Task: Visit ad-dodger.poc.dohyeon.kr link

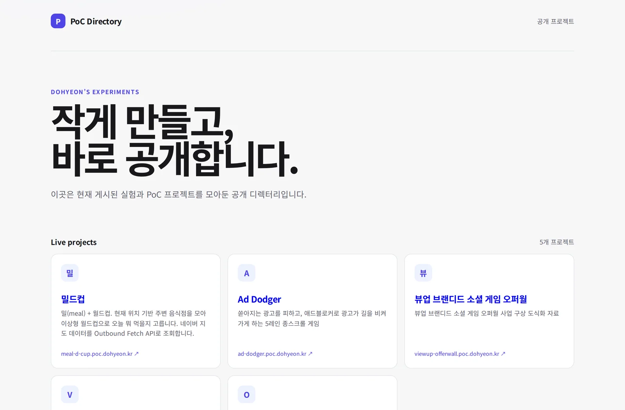Action: (275, 354)
